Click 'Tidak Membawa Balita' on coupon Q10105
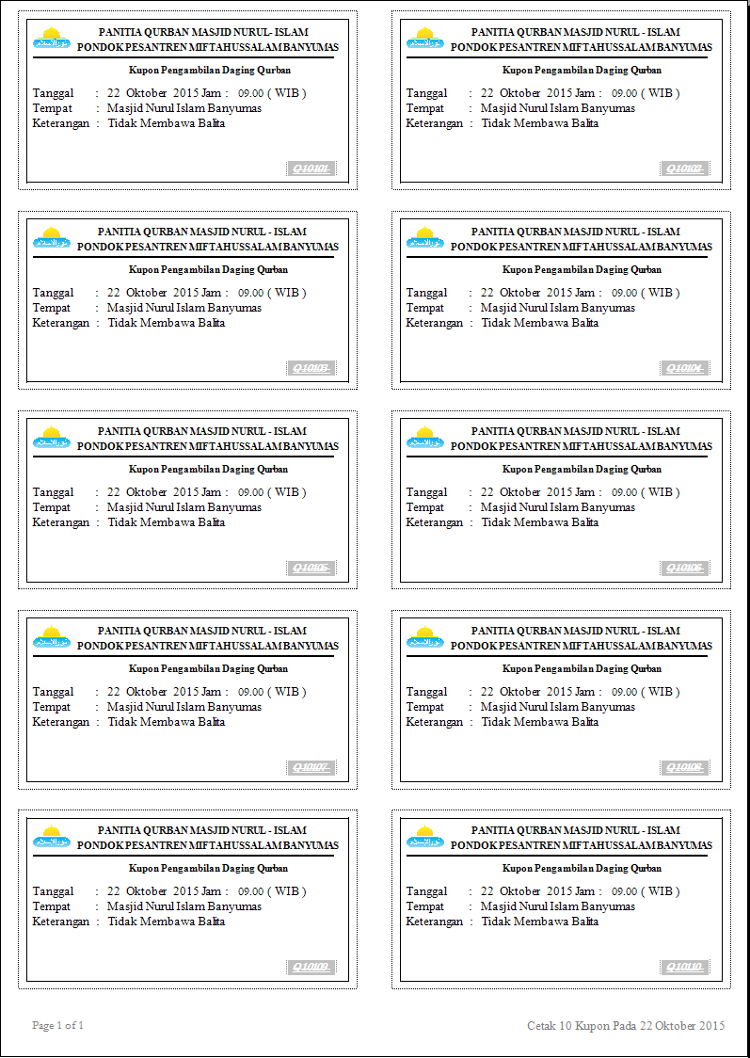The image size is (750, 1058). 166,523
